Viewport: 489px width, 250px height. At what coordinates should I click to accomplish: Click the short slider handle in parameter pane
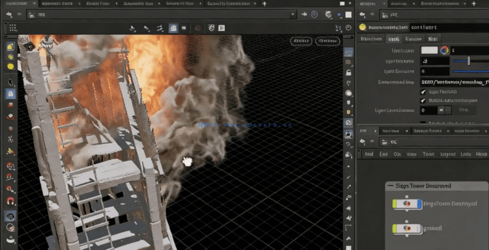(x=468, y=61)
